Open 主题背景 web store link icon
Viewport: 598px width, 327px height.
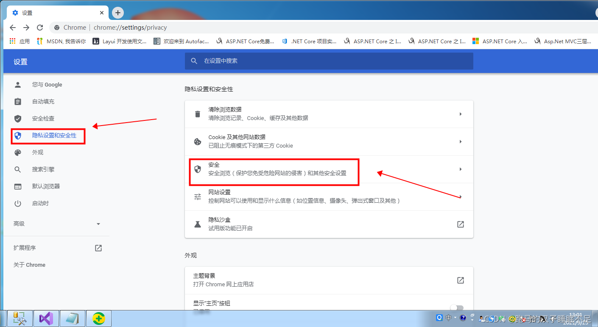[461, 280]
